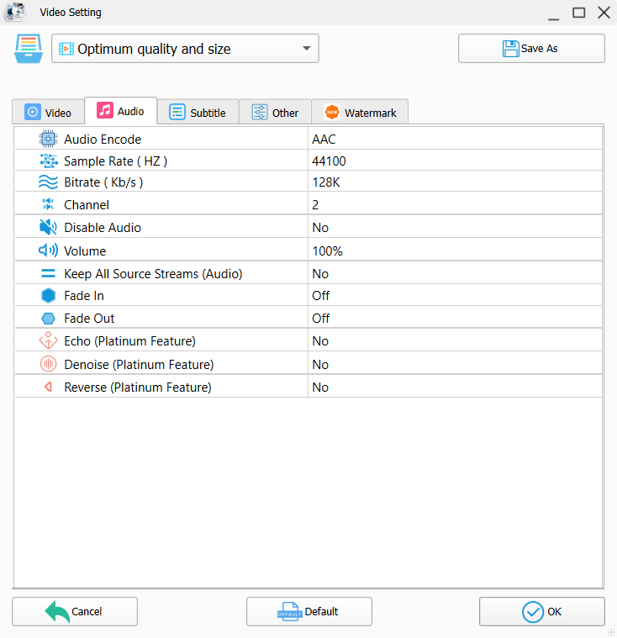Go to the Other tab

click(275, 113)
